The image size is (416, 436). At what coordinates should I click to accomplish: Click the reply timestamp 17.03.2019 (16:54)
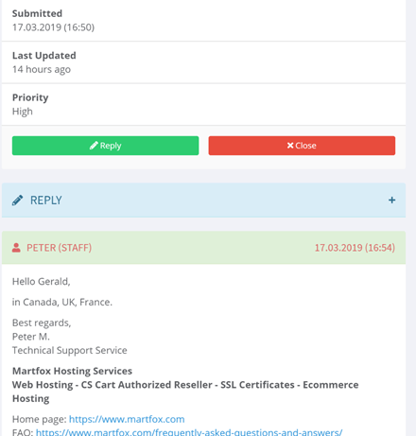point(355,248)
